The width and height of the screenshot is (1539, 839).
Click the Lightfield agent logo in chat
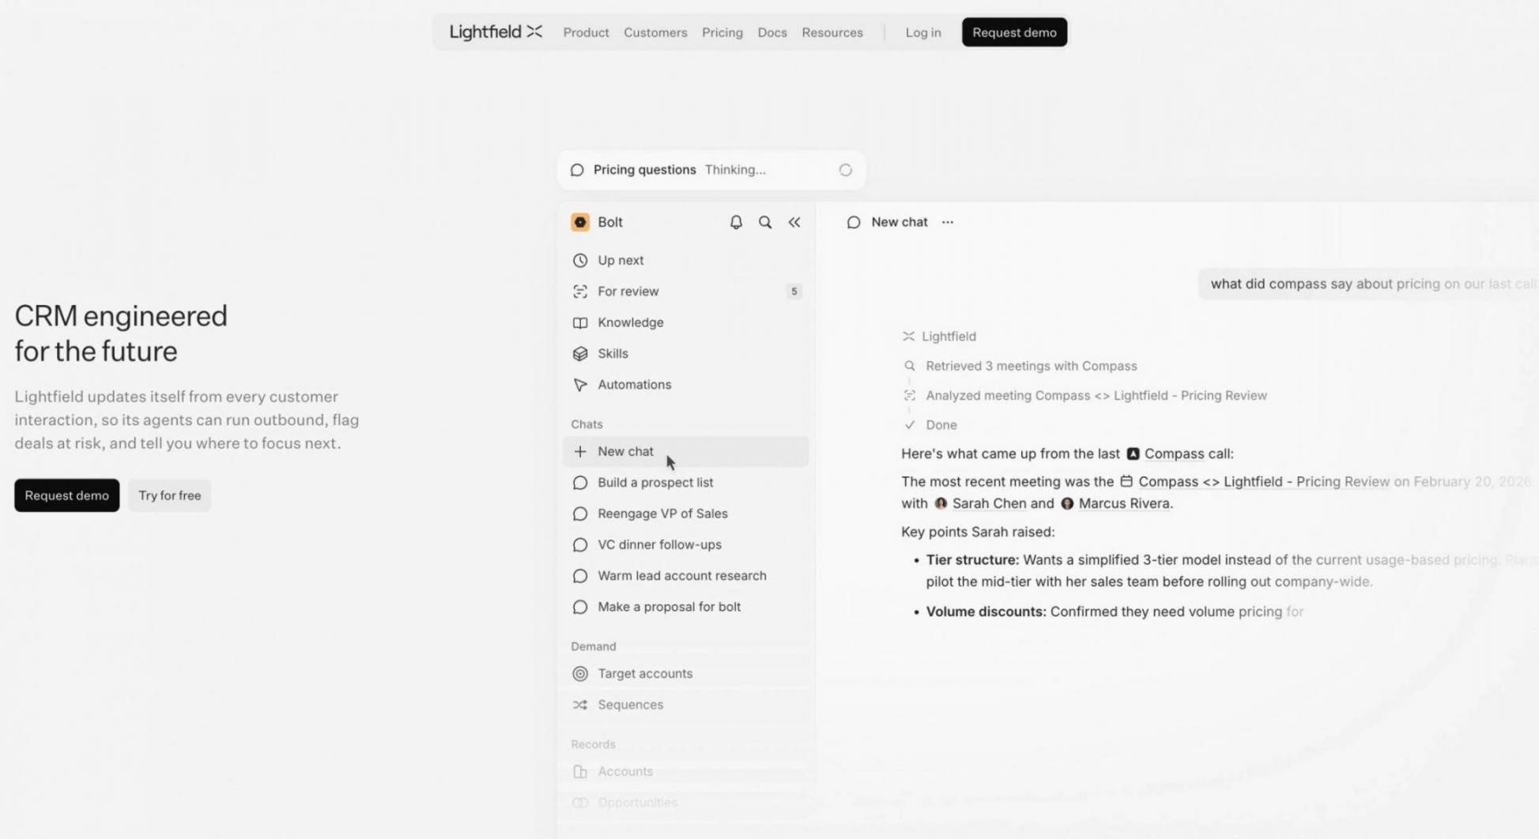pyautogui.click(x=908, y=337)
